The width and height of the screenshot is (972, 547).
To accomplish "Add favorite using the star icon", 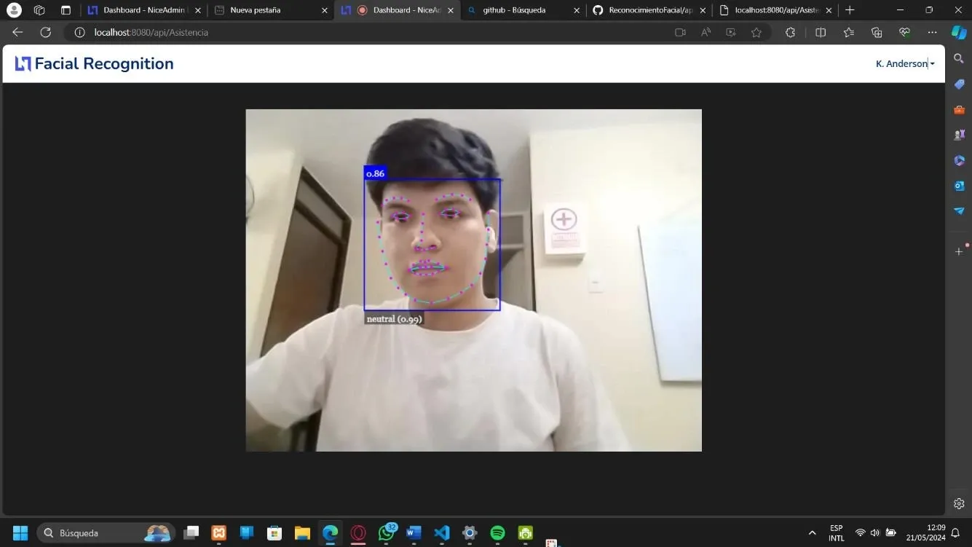I will [756, 32].
